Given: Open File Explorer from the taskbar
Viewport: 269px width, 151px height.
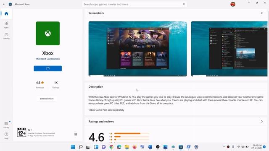Looking at the screenshot, I should [127, 147].
